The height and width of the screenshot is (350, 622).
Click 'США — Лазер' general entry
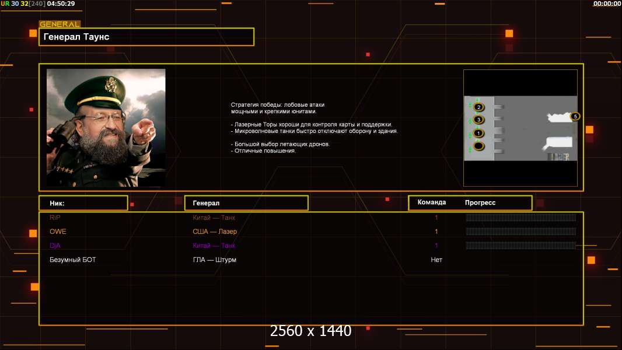tap(215, 232)
